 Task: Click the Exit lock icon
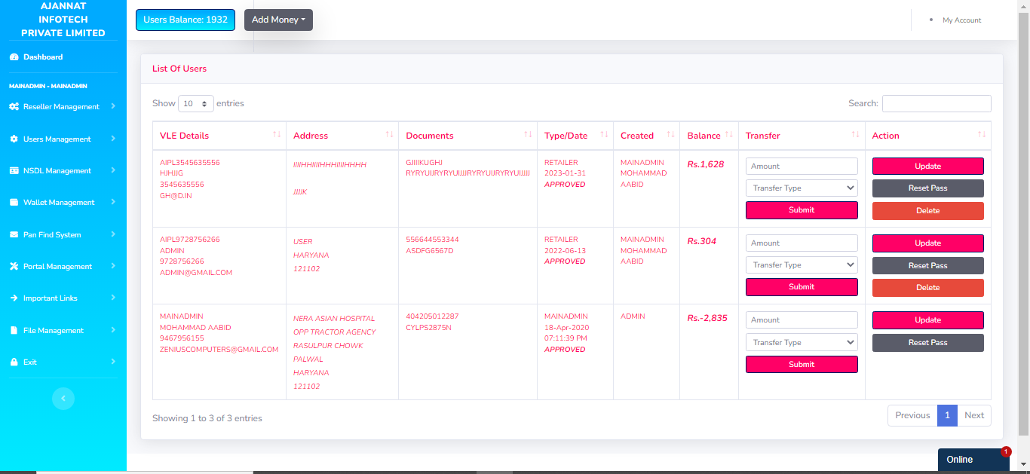pyautogui.click(x=14, y=362)
